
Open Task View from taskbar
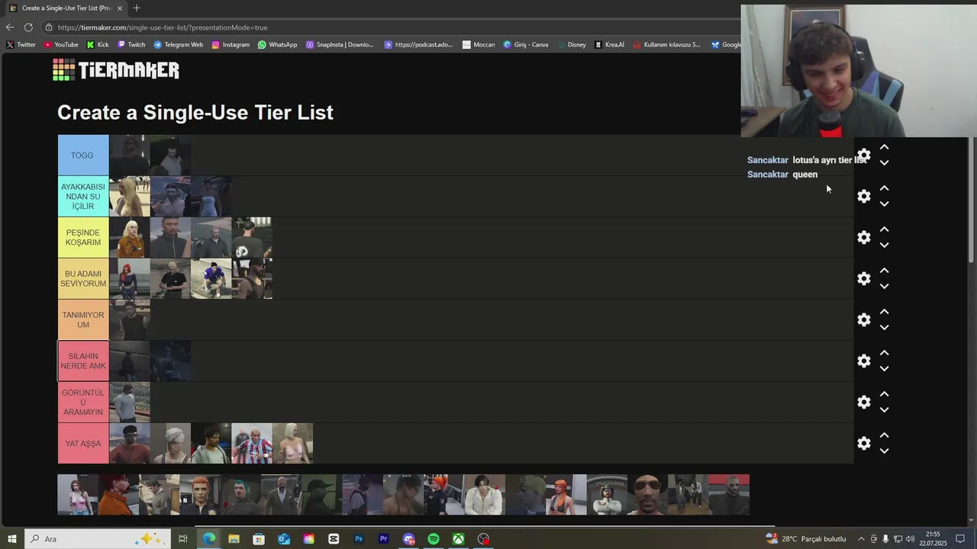click(x=183, y=539)
